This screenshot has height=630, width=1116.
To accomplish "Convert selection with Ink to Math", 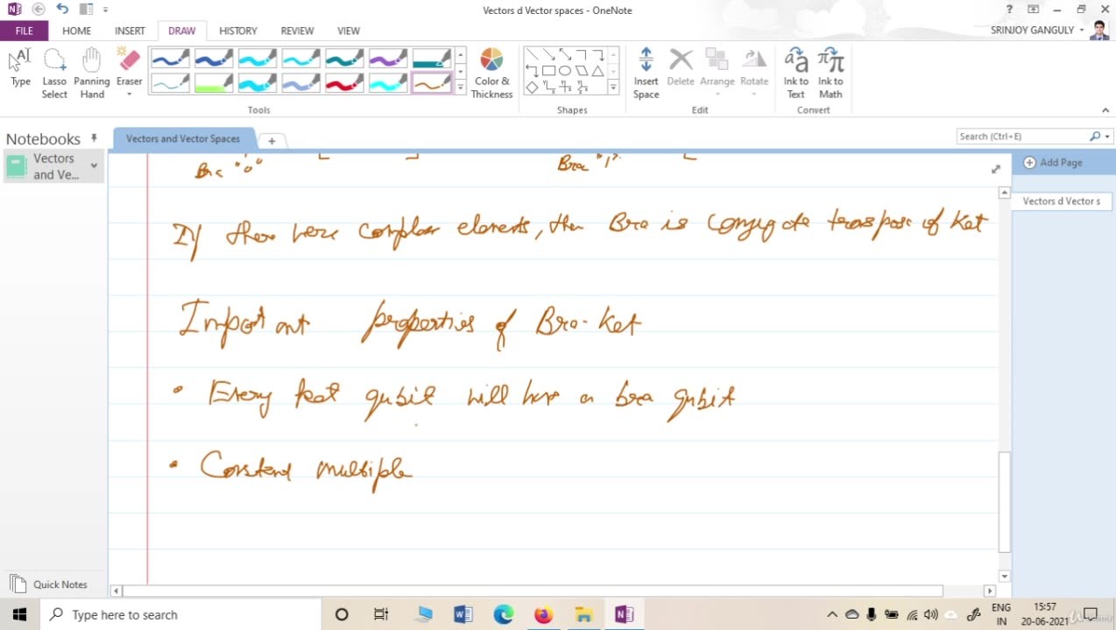I will pos(830,73).
